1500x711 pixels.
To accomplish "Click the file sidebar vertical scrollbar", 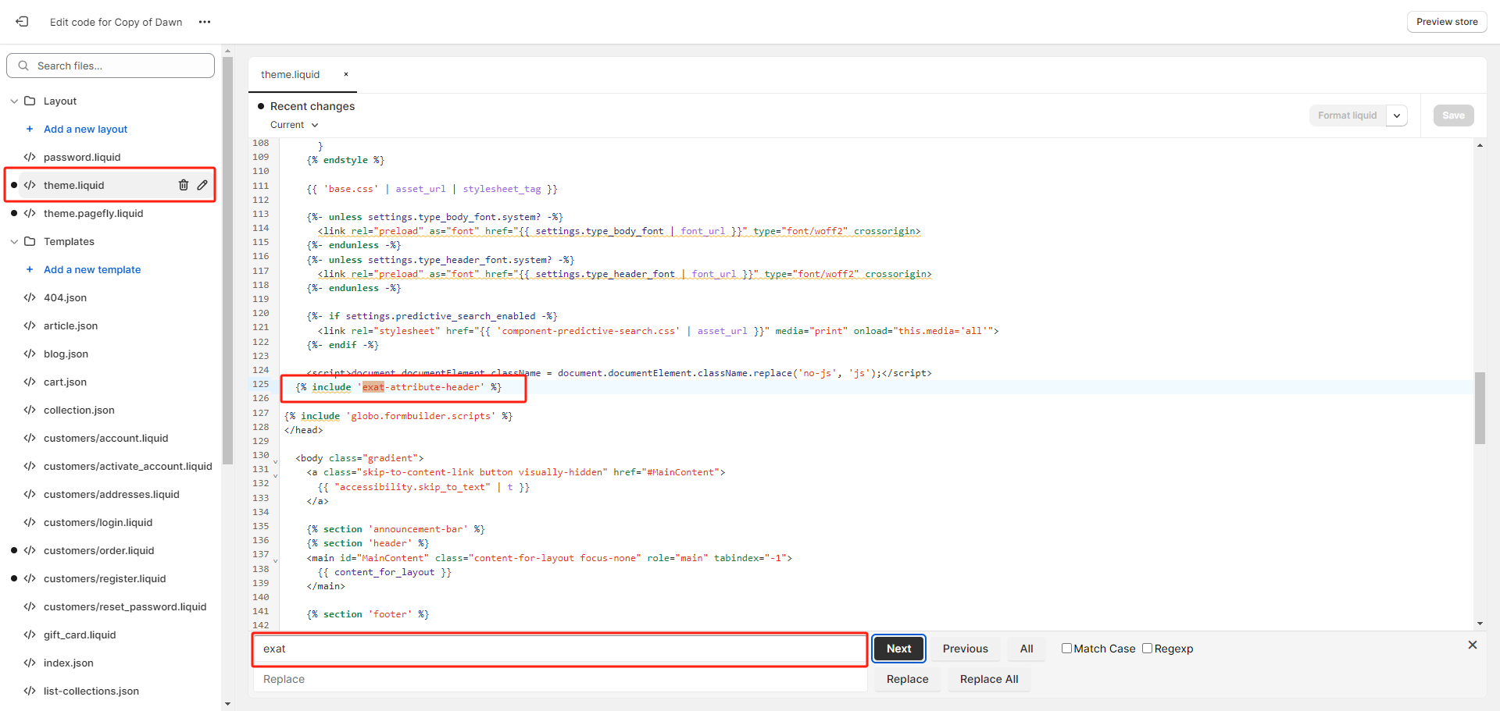I will (227, 261).
